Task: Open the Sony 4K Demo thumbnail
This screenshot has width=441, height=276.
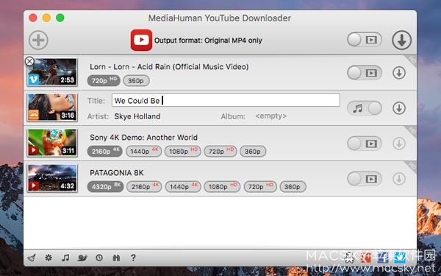Action: tap(52, 143)
